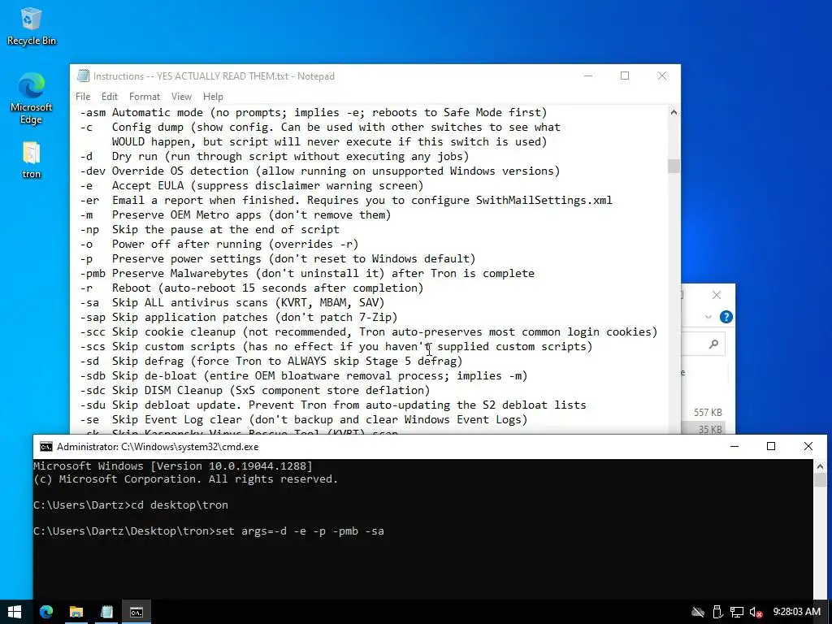The height and width of the screenshot is (624, 832).
Task: Click the '-se Skip Event Log clear' line
Action: coord(304,420)
